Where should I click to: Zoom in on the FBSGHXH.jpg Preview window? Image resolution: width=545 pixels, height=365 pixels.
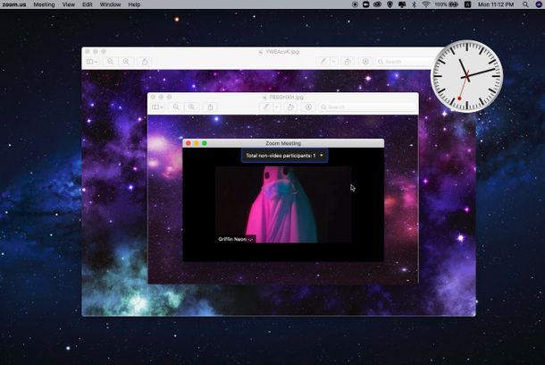191,106
